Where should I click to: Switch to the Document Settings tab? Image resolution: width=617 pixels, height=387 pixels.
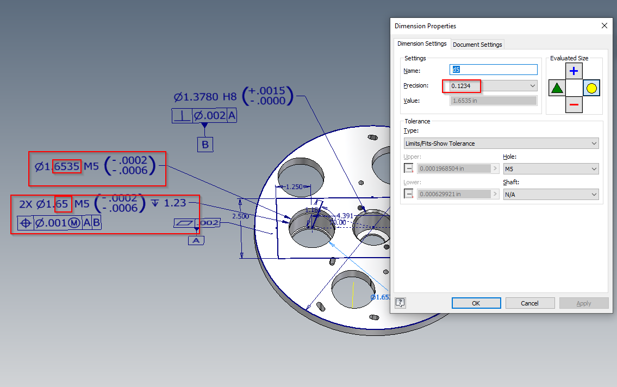pos(477,45)
